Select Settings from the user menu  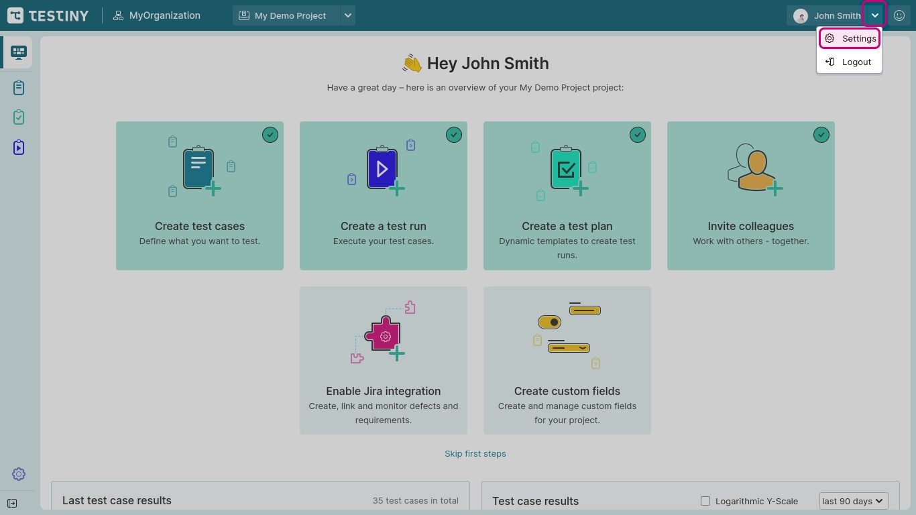coord(850,39)
